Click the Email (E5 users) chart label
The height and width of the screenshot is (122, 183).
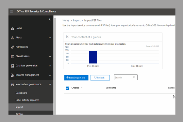coord(93,66)
